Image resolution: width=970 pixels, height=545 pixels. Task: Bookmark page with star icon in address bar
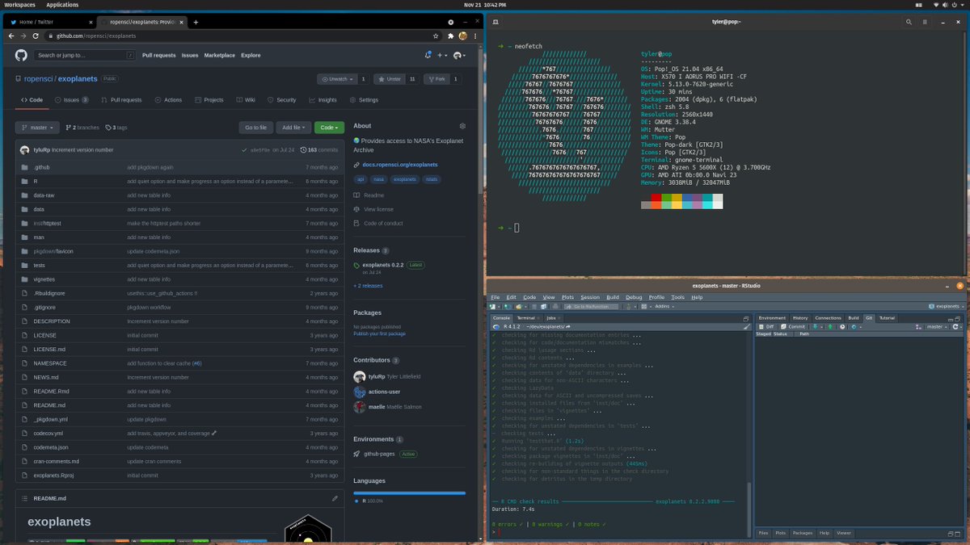(436, 36)
